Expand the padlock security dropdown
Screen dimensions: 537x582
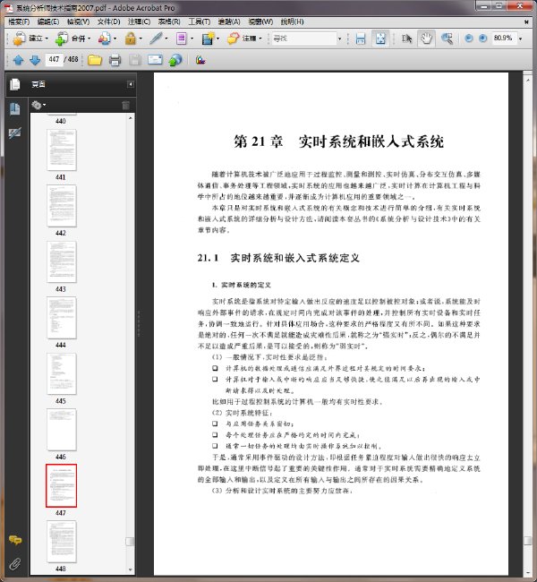pyautogui.click(x=141, y=39)
